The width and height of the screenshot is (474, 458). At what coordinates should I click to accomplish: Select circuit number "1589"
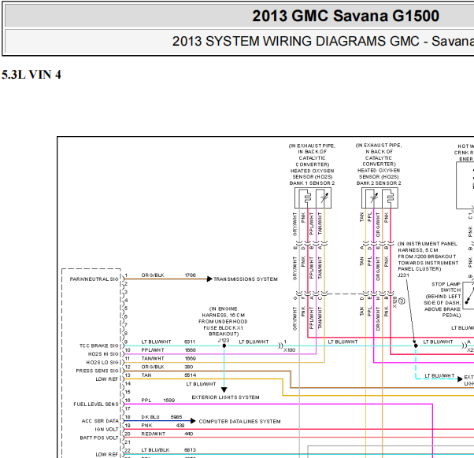coord(169,401)
